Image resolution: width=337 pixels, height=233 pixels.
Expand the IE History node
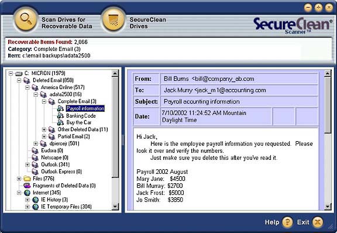tap(27, 200)
